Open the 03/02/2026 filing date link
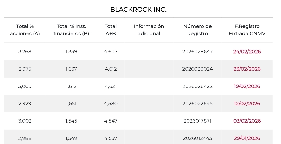 pyautogui.click(x=247, y=121)
